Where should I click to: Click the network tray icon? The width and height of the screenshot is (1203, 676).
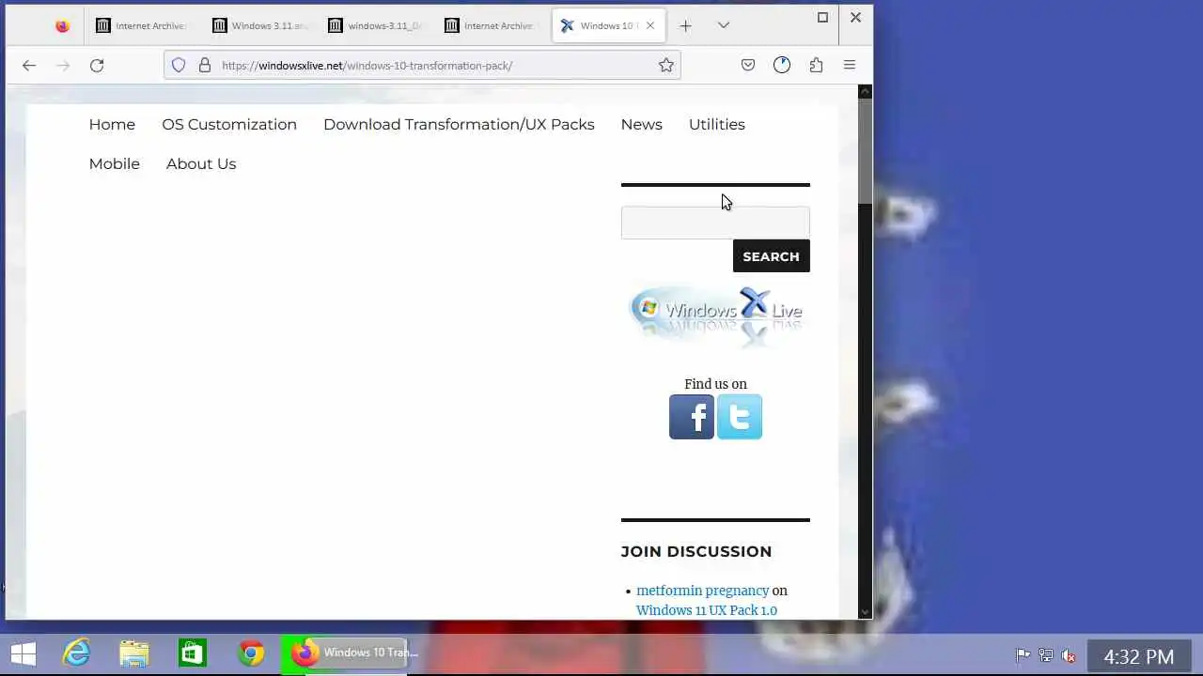click(1045, 656)
